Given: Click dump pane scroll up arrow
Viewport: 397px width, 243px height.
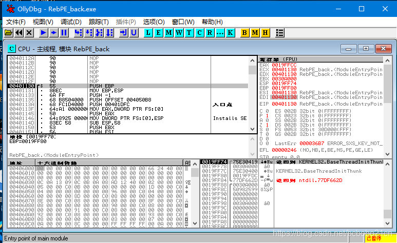Looking at the screenshot, I should (x=195, y=164).
